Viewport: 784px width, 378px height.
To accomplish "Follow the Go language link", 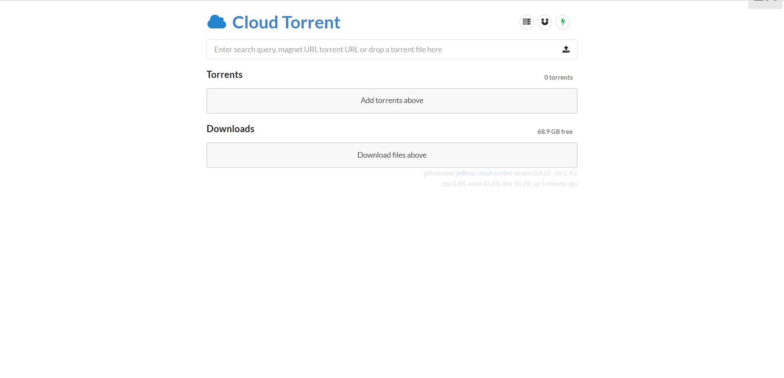I will pyautogui.click(x=558, y=173).
